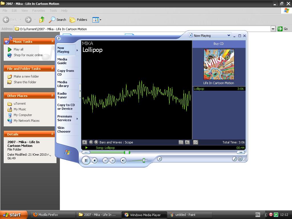Switch to untitled - Paint on taskbar

(x=190, y=215)
